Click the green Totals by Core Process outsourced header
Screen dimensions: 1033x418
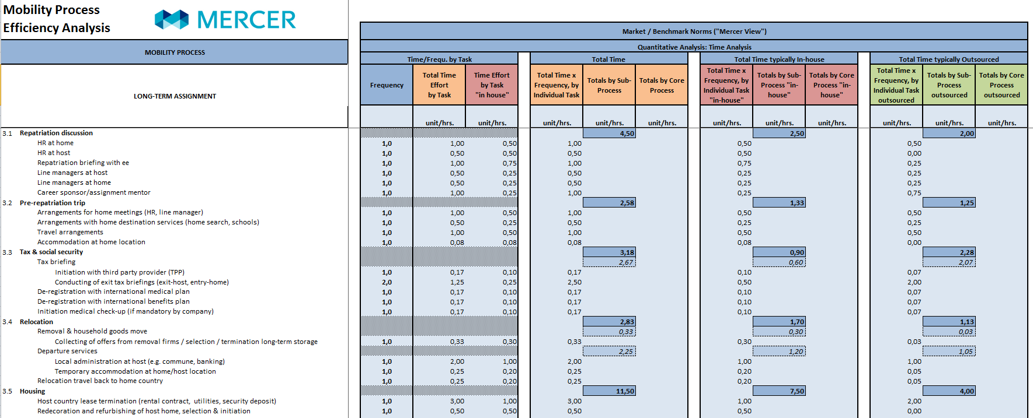[1001, 85]
